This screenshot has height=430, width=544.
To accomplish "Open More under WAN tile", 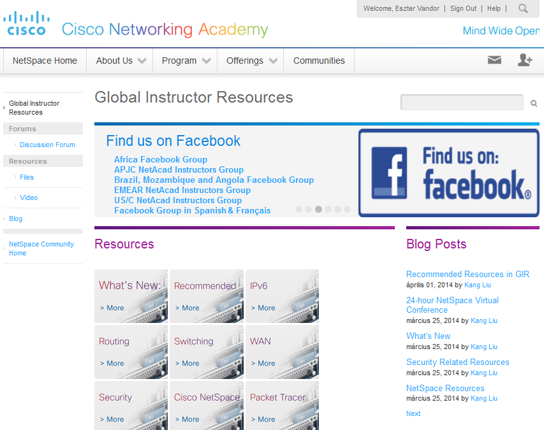I will [x=263, y=364].
